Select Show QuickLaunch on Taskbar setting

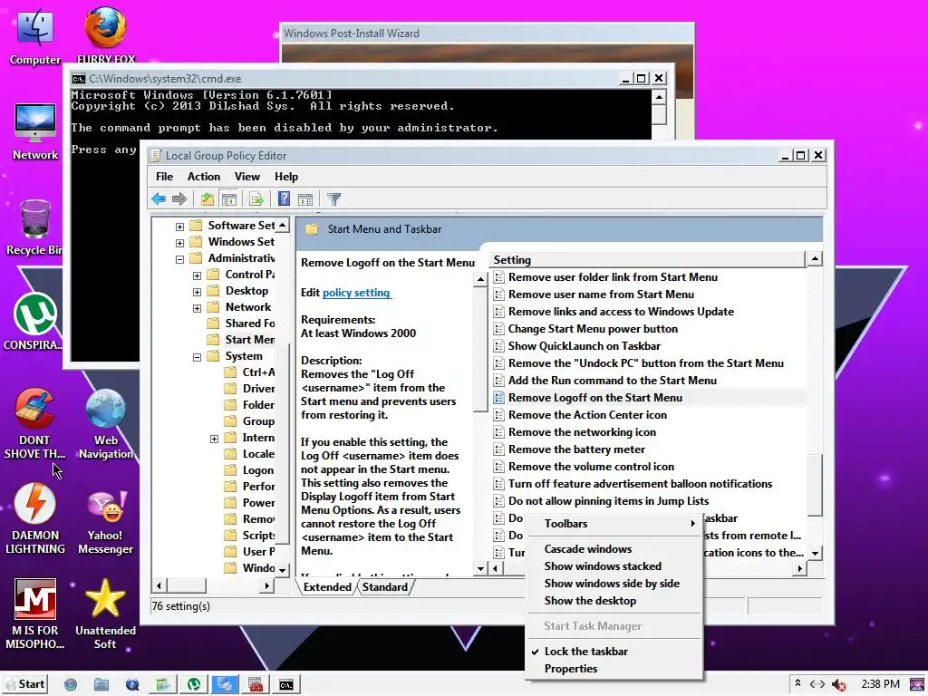585,345
